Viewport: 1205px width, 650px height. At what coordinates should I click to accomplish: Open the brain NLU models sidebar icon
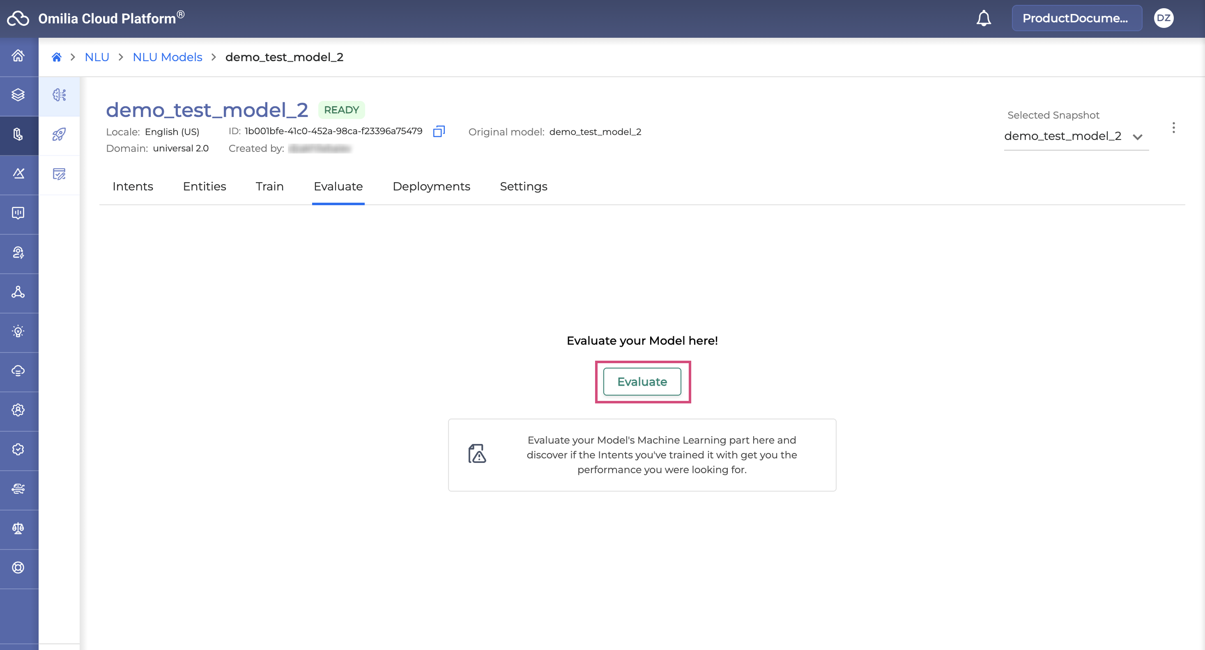(59, 95)
